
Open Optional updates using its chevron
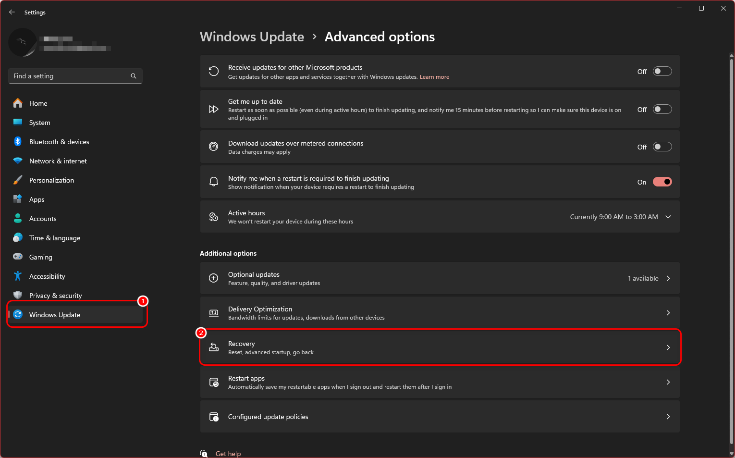point(668,278)
